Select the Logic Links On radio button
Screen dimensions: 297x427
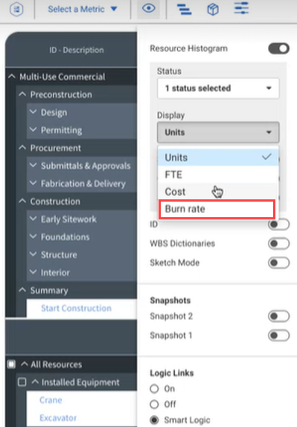pos(154,388)
